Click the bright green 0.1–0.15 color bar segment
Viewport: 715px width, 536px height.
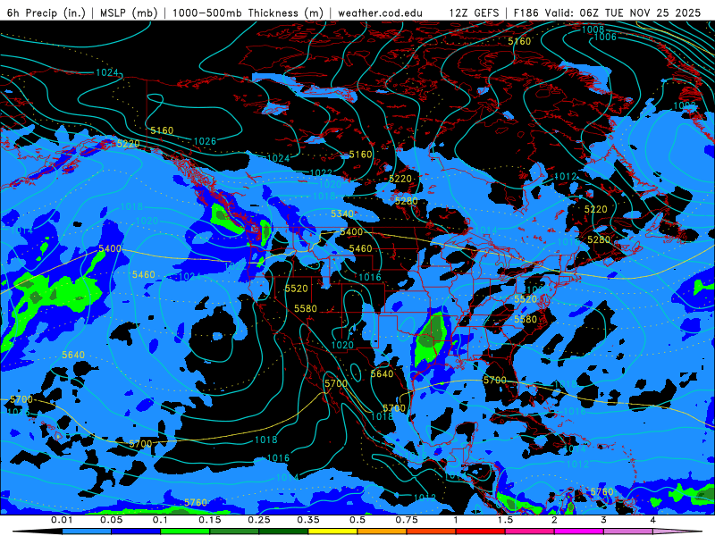[x=185, y=532]
